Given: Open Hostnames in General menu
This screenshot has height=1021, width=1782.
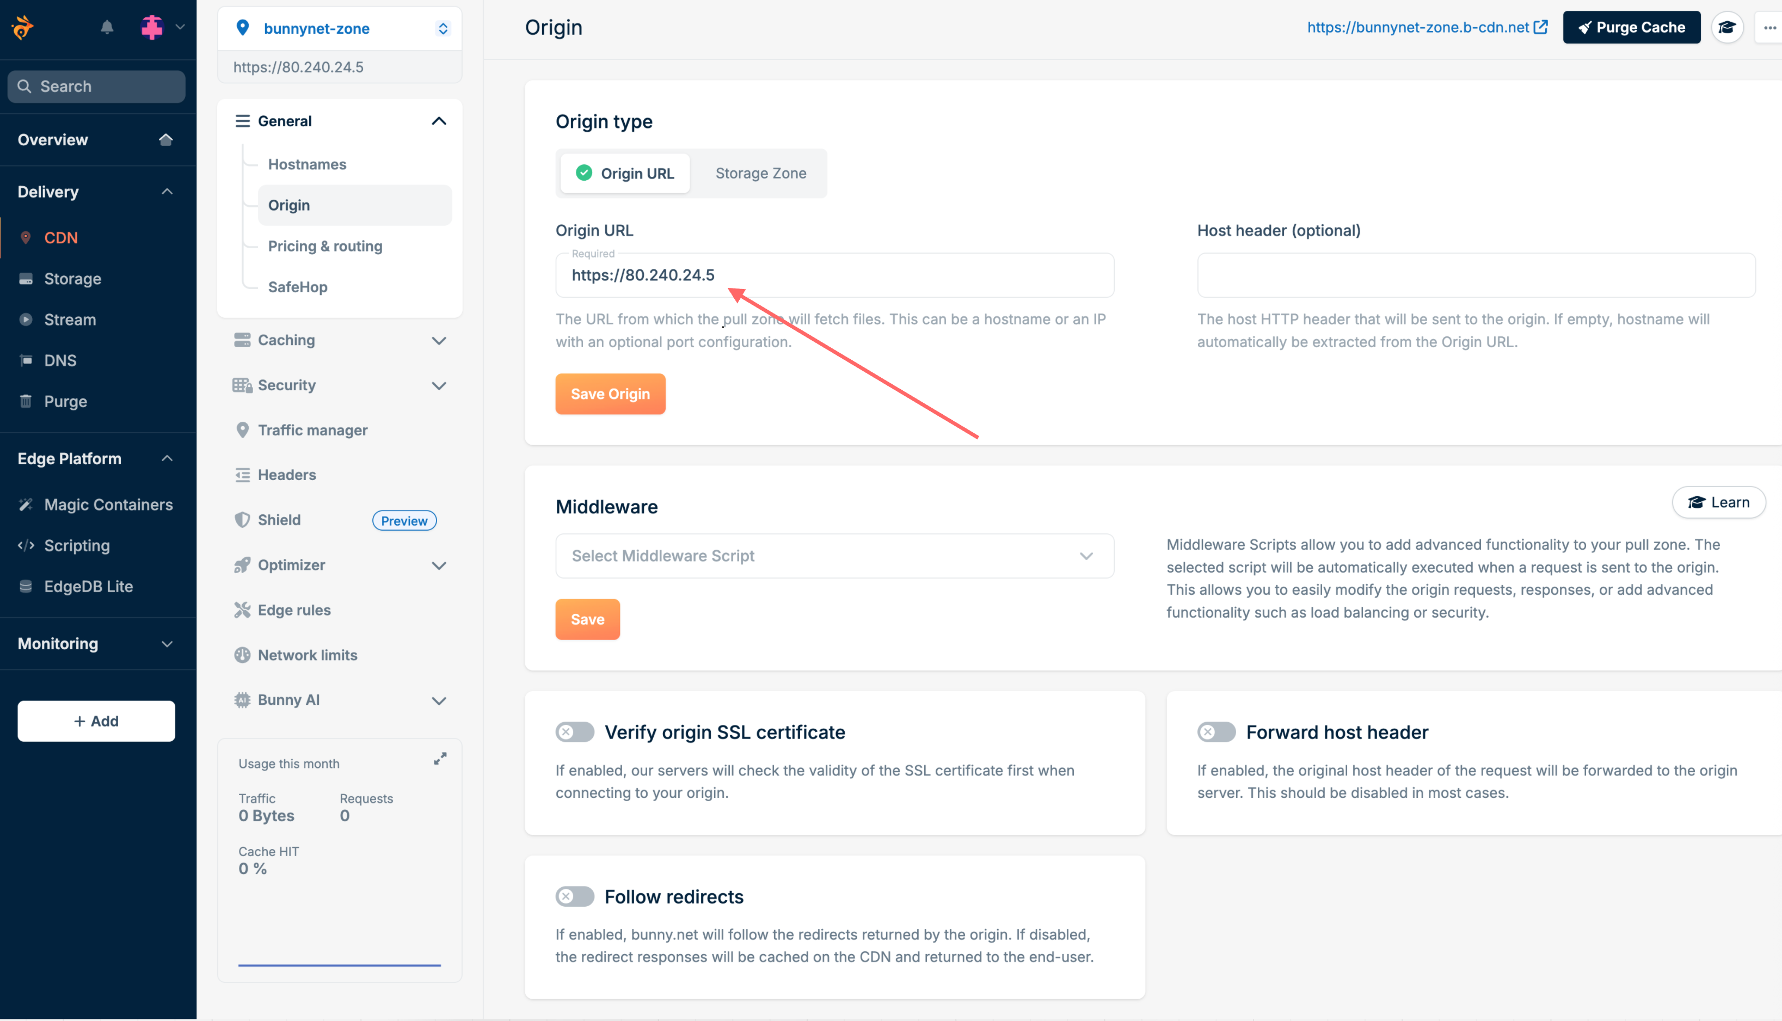Looking at the screenshot, I should coord(307,164).
